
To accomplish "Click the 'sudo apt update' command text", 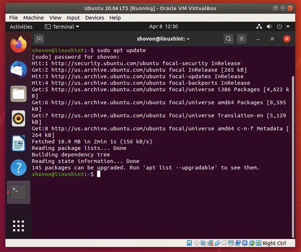I will 121,50.
